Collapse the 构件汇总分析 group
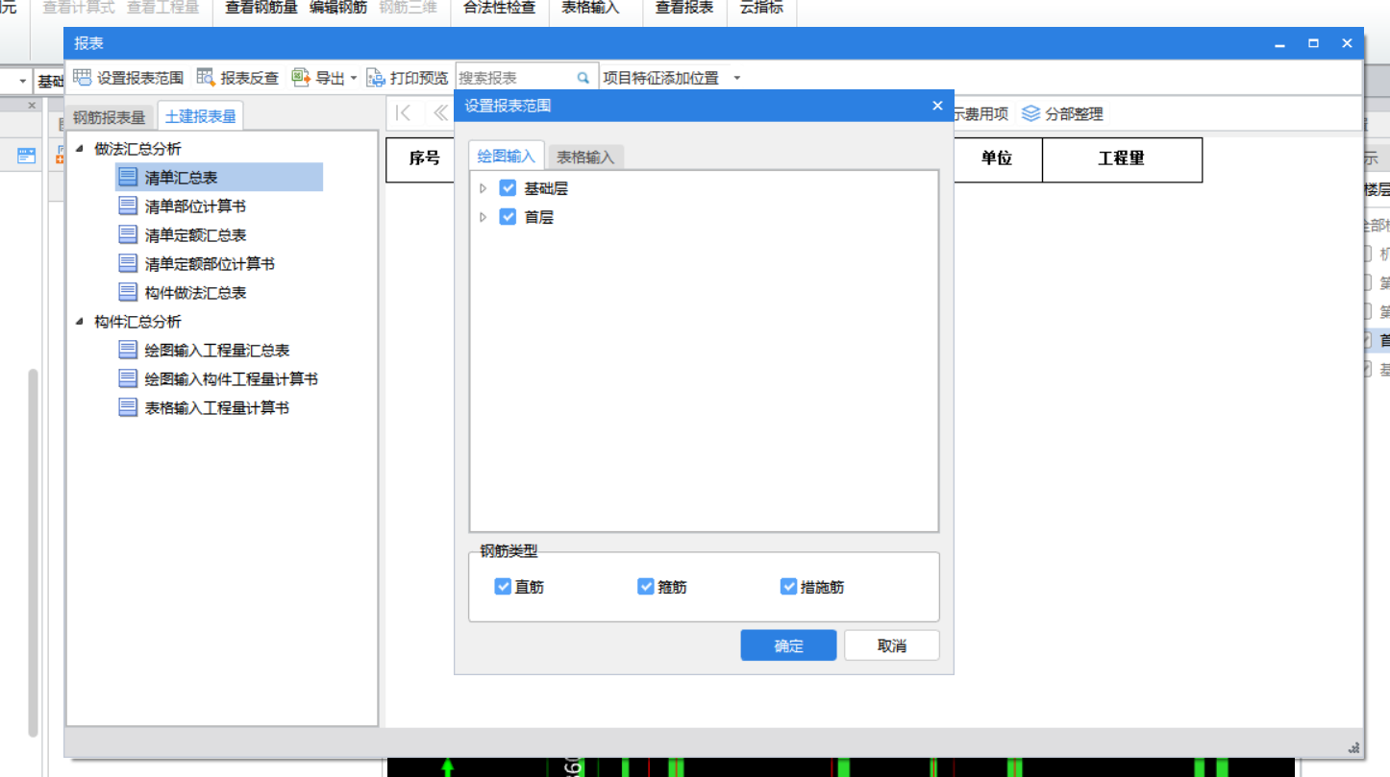 pos(79,322)
